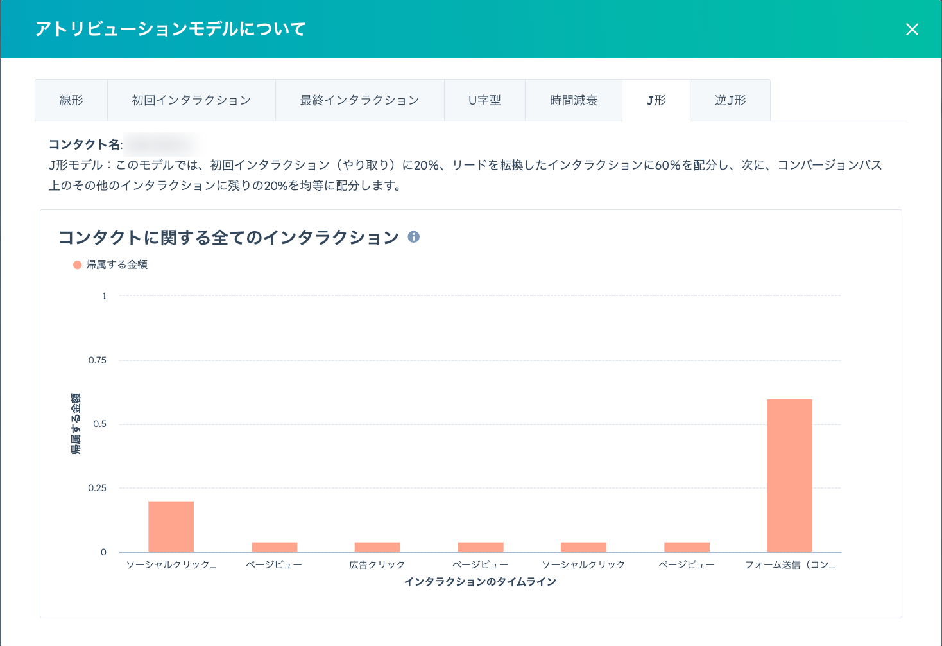Click the 広告クリック x-axis label
This screenshot has width=942, height=646.
click(377, 564)
